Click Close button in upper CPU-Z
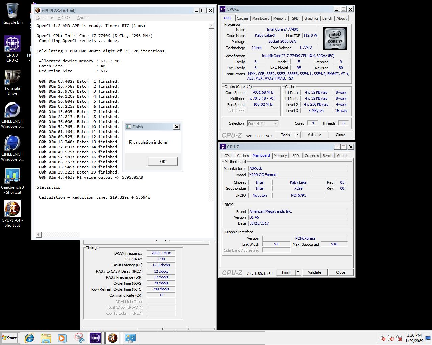 click(340, 135)
